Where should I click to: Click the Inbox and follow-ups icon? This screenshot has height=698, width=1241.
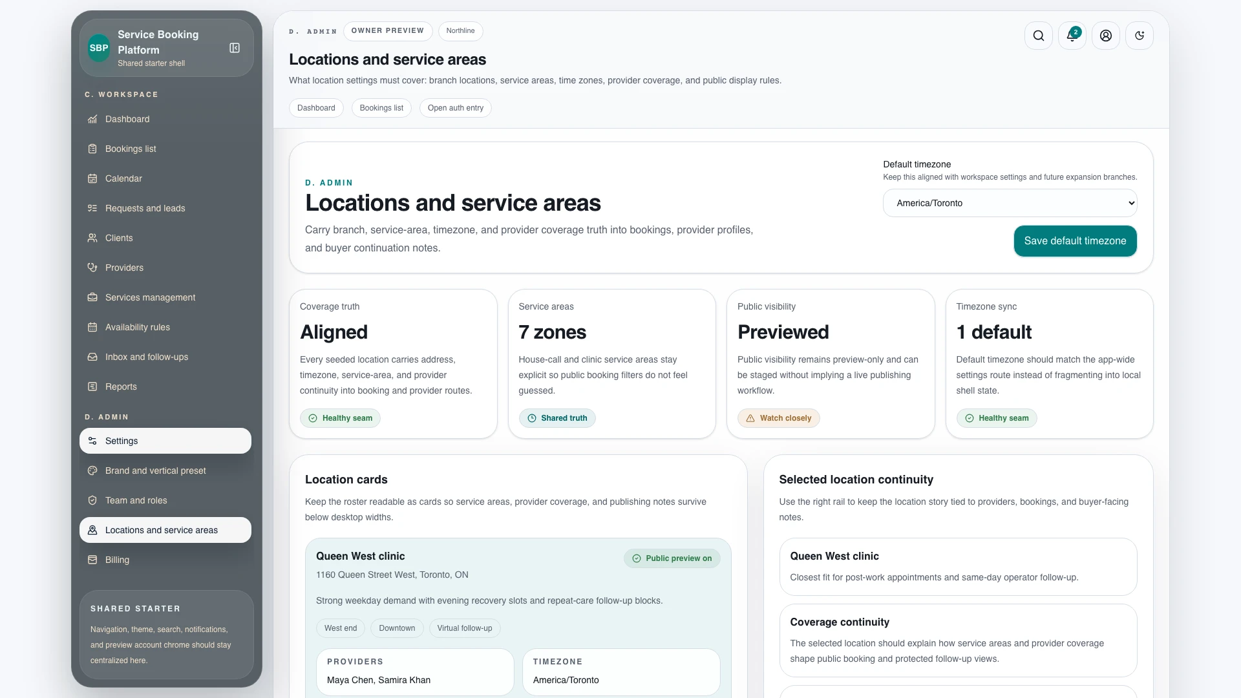click(x=92, y=357)
